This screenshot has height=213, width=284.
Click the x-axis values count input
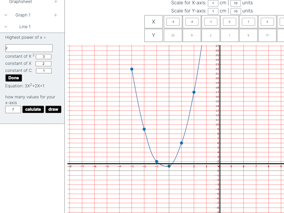click(13, 109)
